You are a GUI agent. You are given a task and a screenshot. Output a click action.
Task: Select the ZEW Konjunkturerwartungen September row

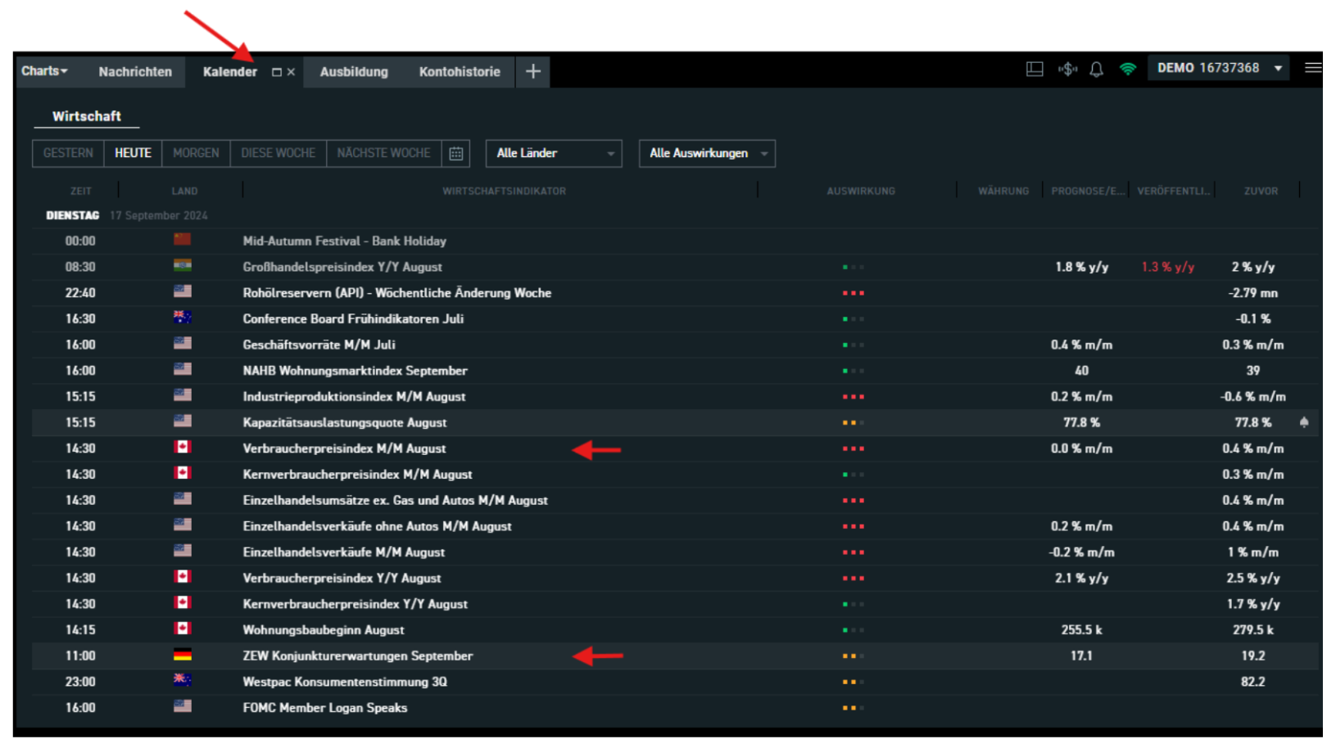(357, 656)
